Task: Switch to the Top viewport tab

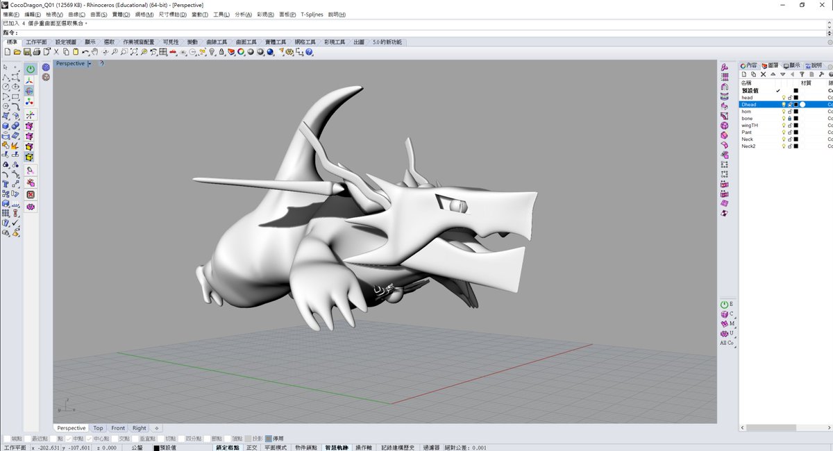Action: coord(99,428)
